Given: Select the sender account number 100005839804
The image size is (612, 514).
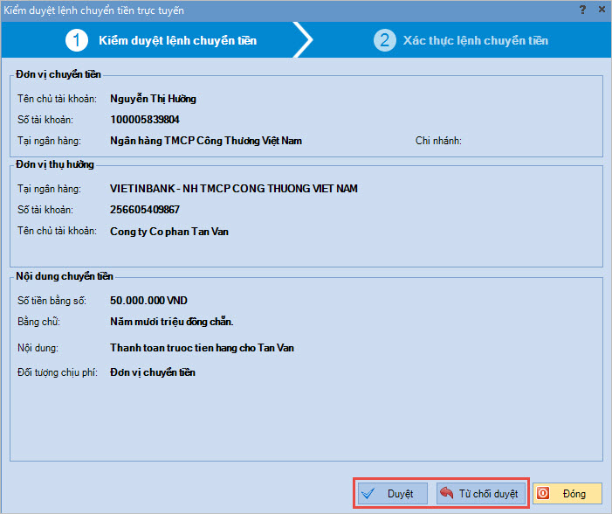Looking at the screenshot, I should click(x=145, y=120).
